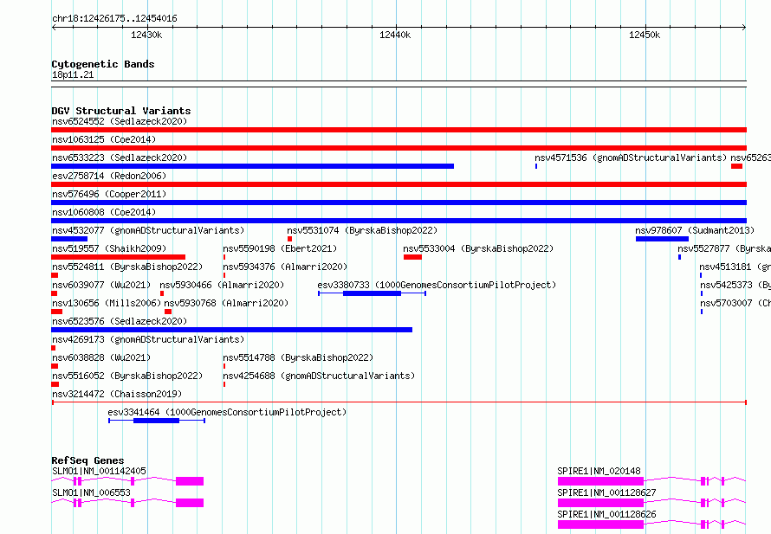
Task: Select the nsv6523576 (Sedlazeck2020) blue bar
Action: click(x=231, y=330)
